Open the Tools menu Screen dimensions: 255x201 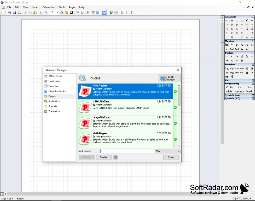click(x=62, y=7)
